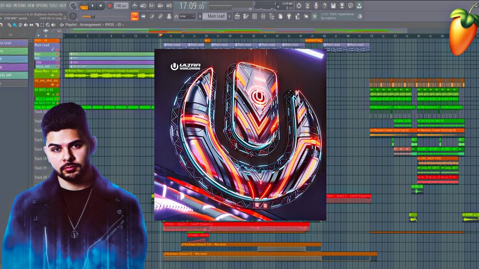Toggle wait for input to start playing
Image resolution: width=479 pixels, height=269 pixels.
[143, 6]
